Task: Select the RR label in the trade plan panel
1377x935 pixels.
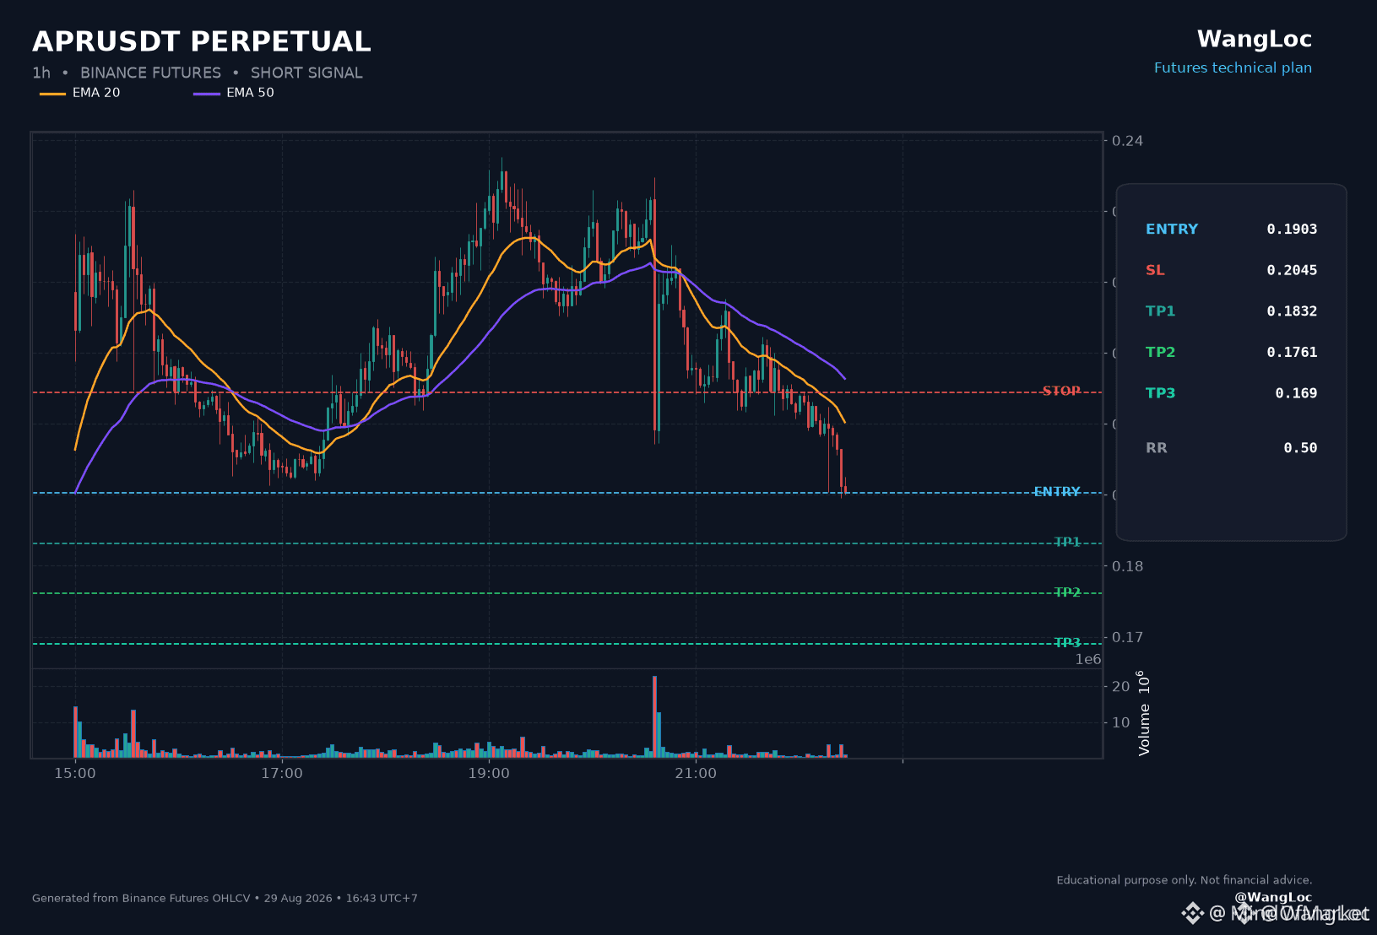Action: 1157,448
